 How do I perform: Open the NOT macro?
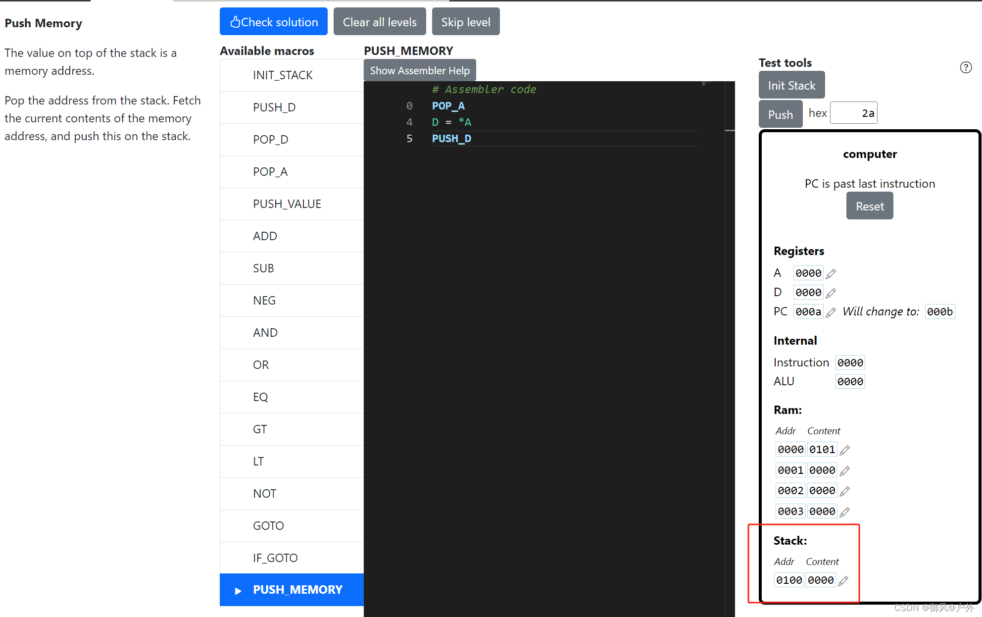pos(292,494)
